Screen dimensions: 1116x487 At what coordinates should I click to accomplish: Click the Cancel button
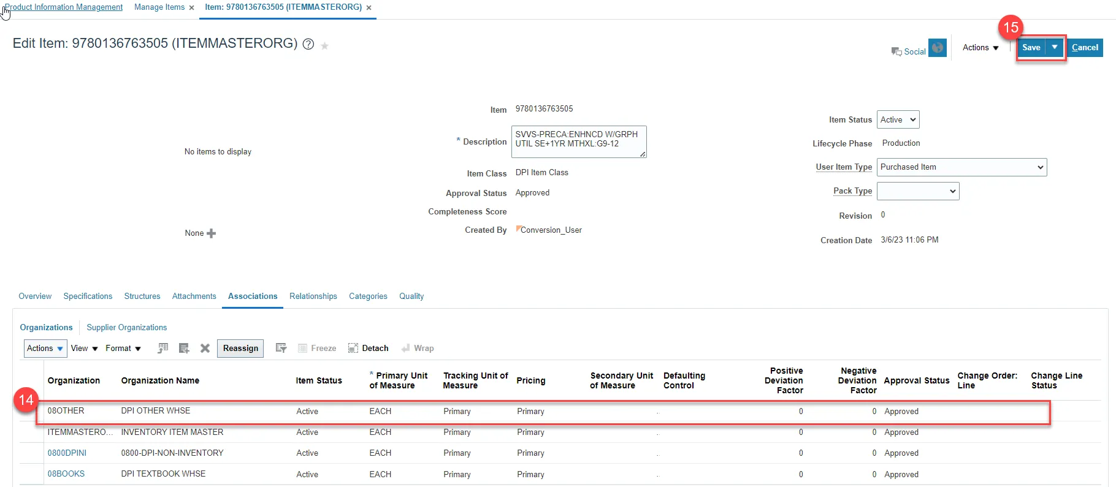click(1085, 47)
